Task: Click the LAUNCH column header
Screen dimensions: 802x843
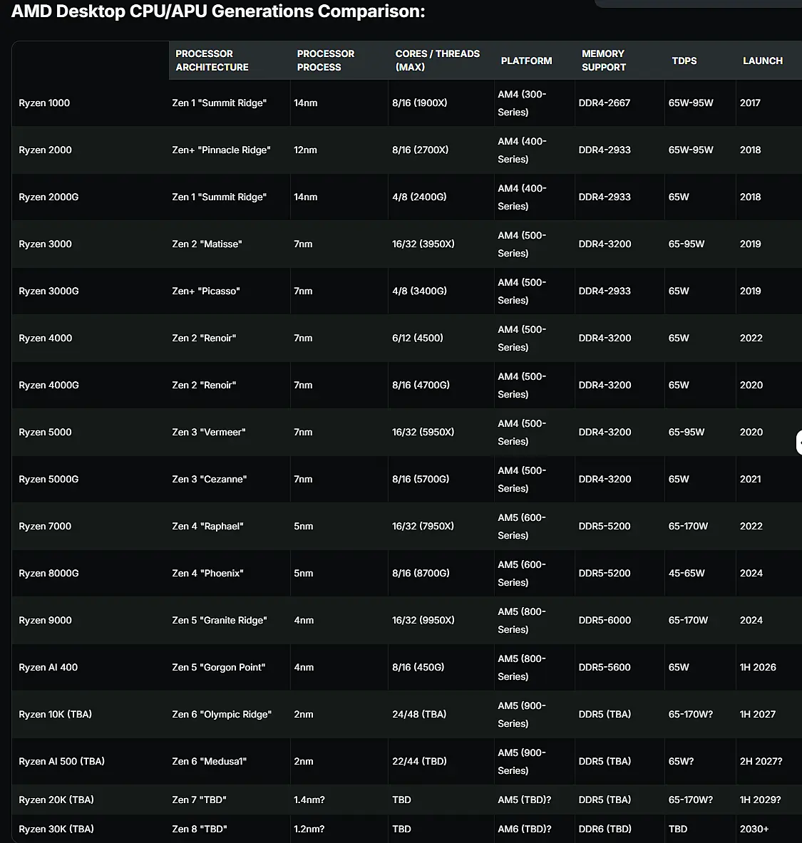Action: click(x=763, y=61)
